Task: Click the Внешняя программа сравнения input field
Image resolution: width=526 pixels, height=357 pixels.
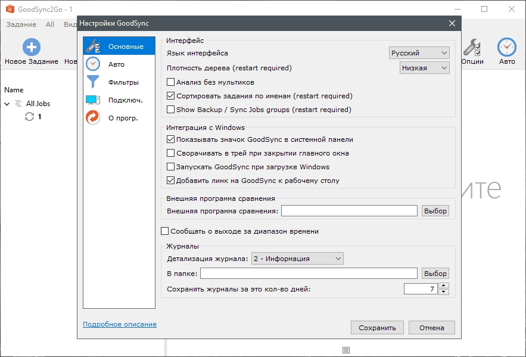Action: [349, 211]
